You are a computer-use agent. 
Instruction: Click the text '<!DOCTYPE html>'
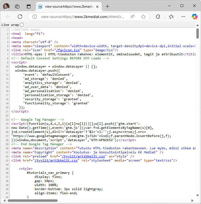(26, 30)
